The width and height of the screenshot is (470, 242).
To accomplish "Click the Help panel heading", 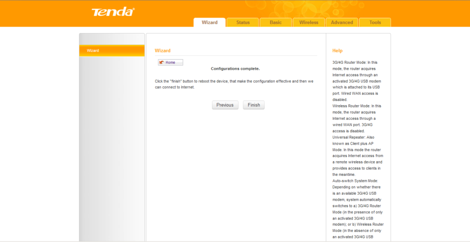I will point(337,51).
